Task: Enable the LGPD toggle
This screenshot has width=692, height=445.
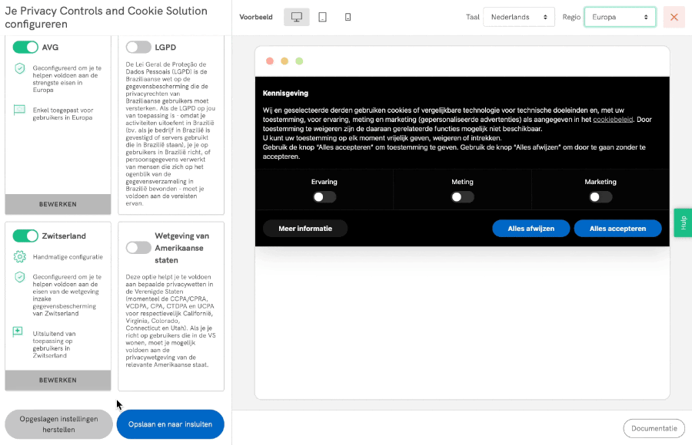Action: (138, 47)
